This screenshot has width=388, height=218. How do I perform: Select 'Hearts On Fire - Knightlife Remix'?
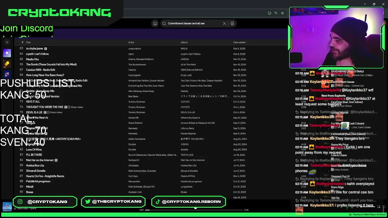pyautogui.click(x=45, y=176)
